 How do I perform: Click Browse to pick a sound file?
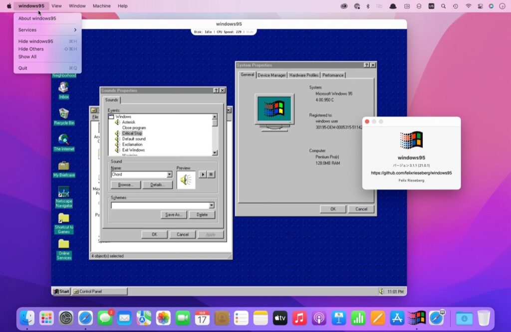tap(125, 184)
